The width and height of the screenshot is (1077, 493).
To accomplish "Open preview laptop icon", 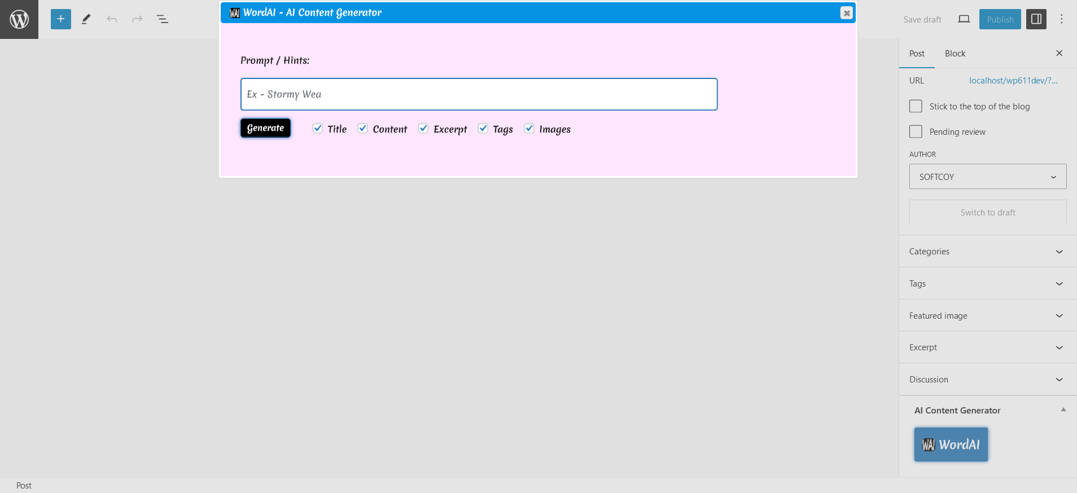I will click(964, 19).
